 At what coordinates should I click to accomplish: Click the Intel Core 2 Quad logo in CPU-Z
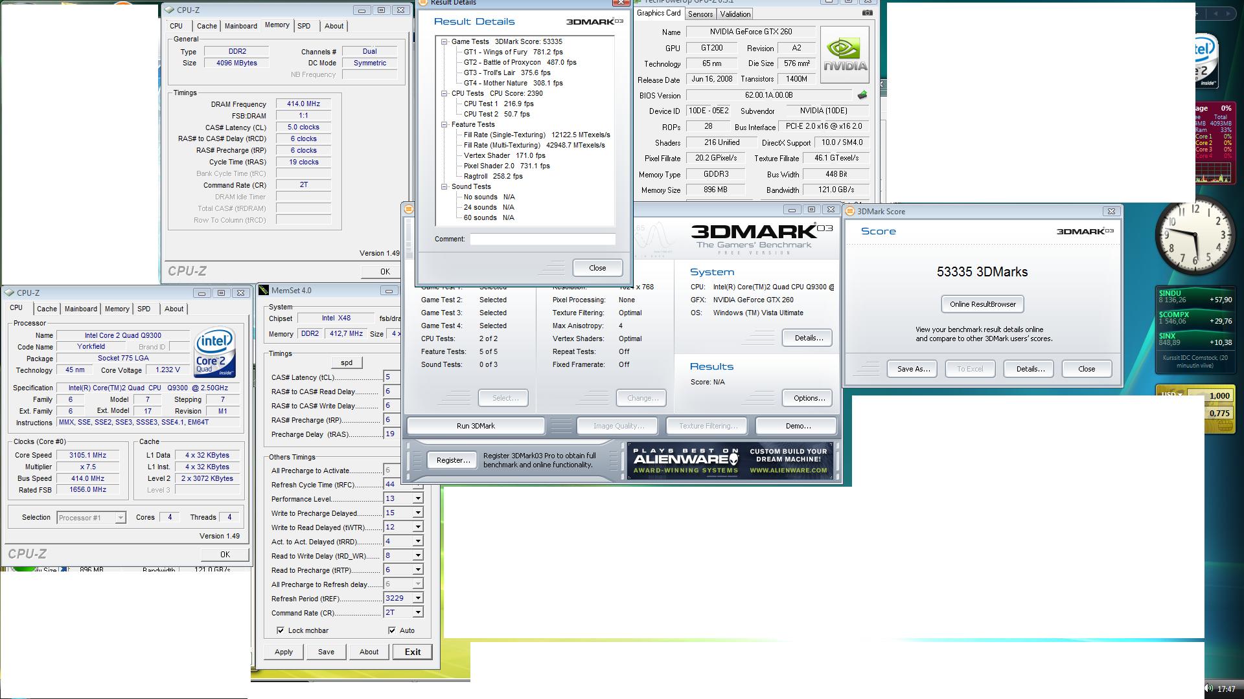pyautogui.click(x=214, y=353)
